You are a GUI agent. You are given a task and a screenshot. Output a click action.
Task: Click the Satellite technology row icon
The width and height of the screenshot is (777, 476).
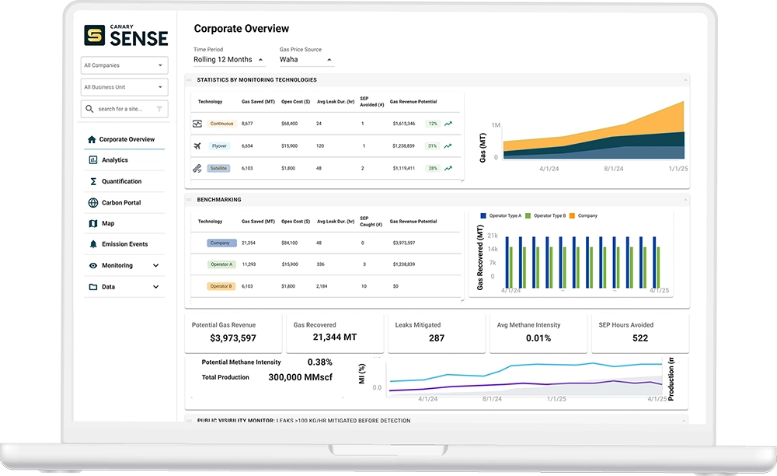197,168
